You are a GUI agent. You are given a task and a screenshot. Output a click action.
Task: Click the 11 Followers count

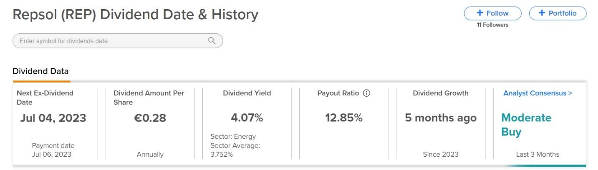point(492,25)
